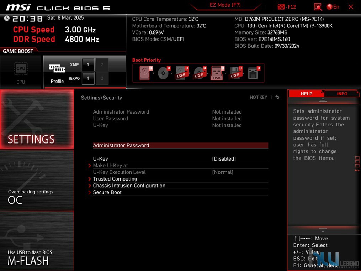Click the date Sat 8 Mar, 2025
The image size is (361, 271).
pos(65,18)
